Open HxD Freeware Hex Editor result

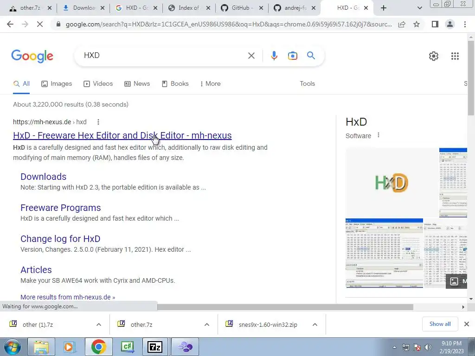coord(122,135)
